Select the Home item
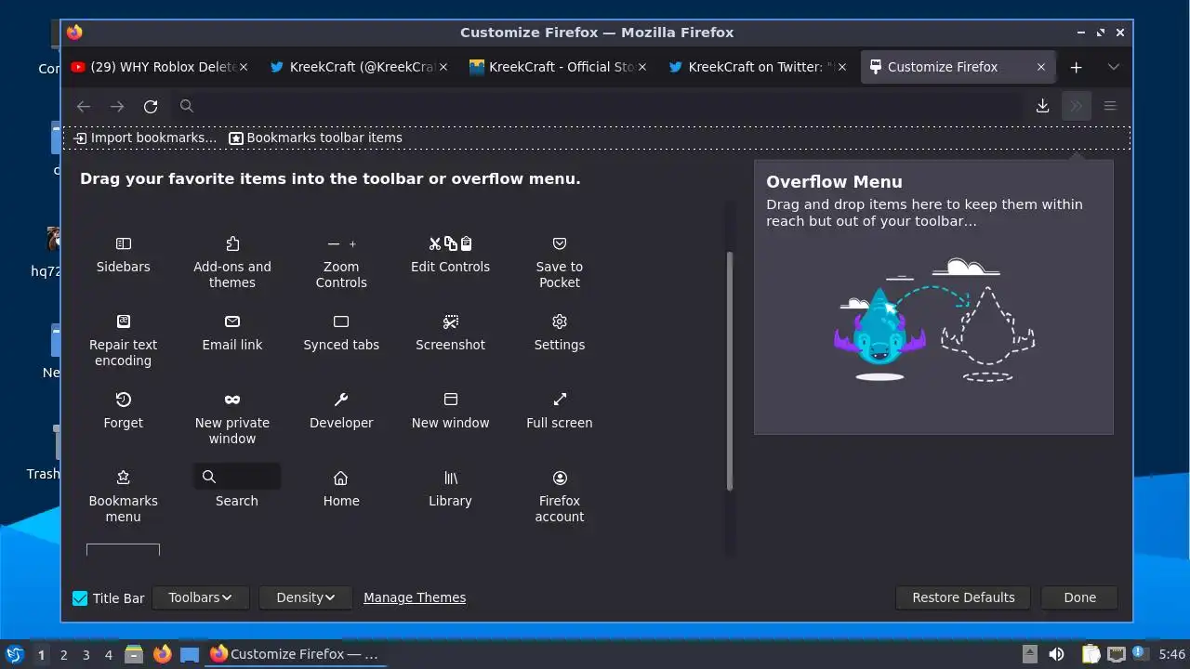 point(341,489)
